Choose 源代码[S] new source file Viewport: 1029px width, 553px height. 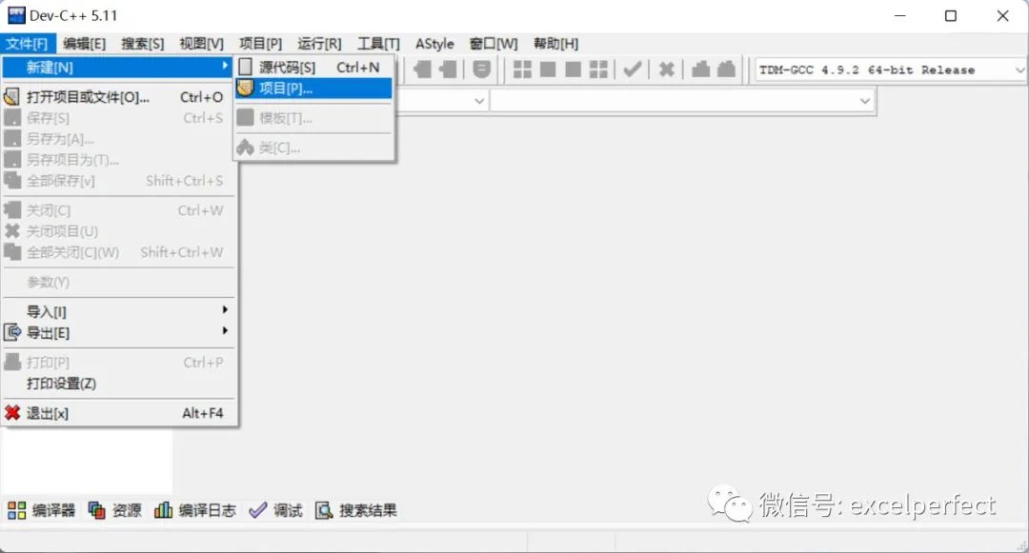click(x=313, y=67)
